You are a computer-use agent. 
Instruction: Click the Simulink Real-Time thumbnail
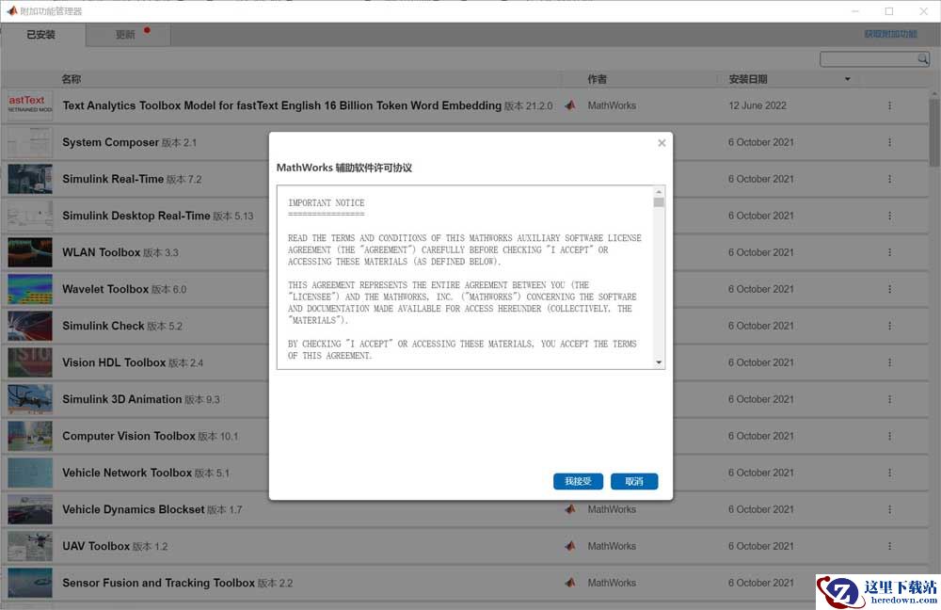click(30, 179)
